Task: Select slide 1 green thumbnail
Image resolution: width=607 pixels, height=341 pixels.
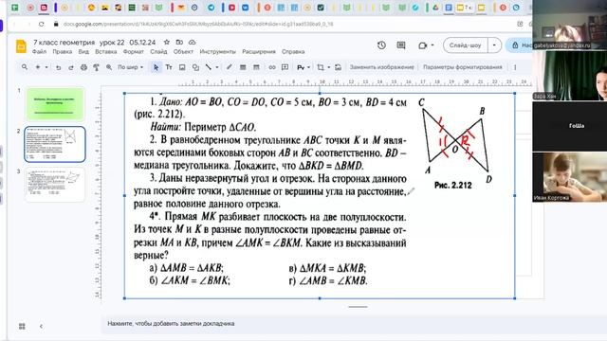Action: click(55, 104)
